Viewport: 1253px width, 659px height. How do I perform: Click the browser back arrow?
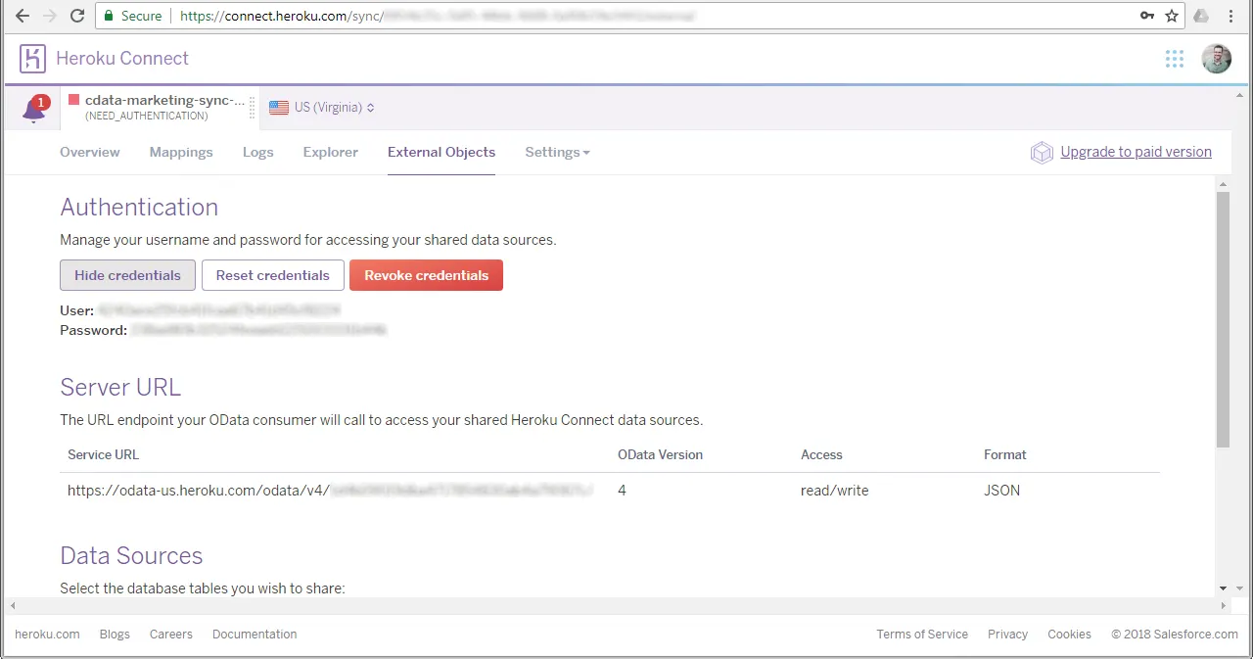pos(22,16)
